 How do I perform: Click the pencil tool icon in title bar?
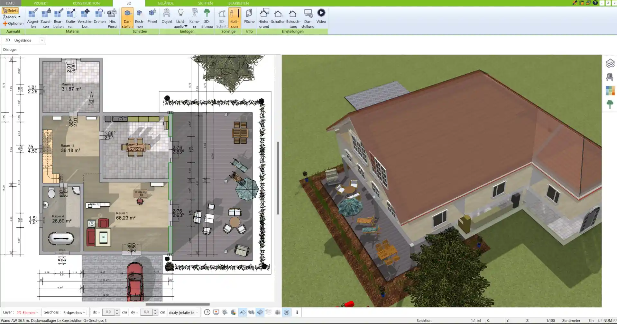click(575, 3)
